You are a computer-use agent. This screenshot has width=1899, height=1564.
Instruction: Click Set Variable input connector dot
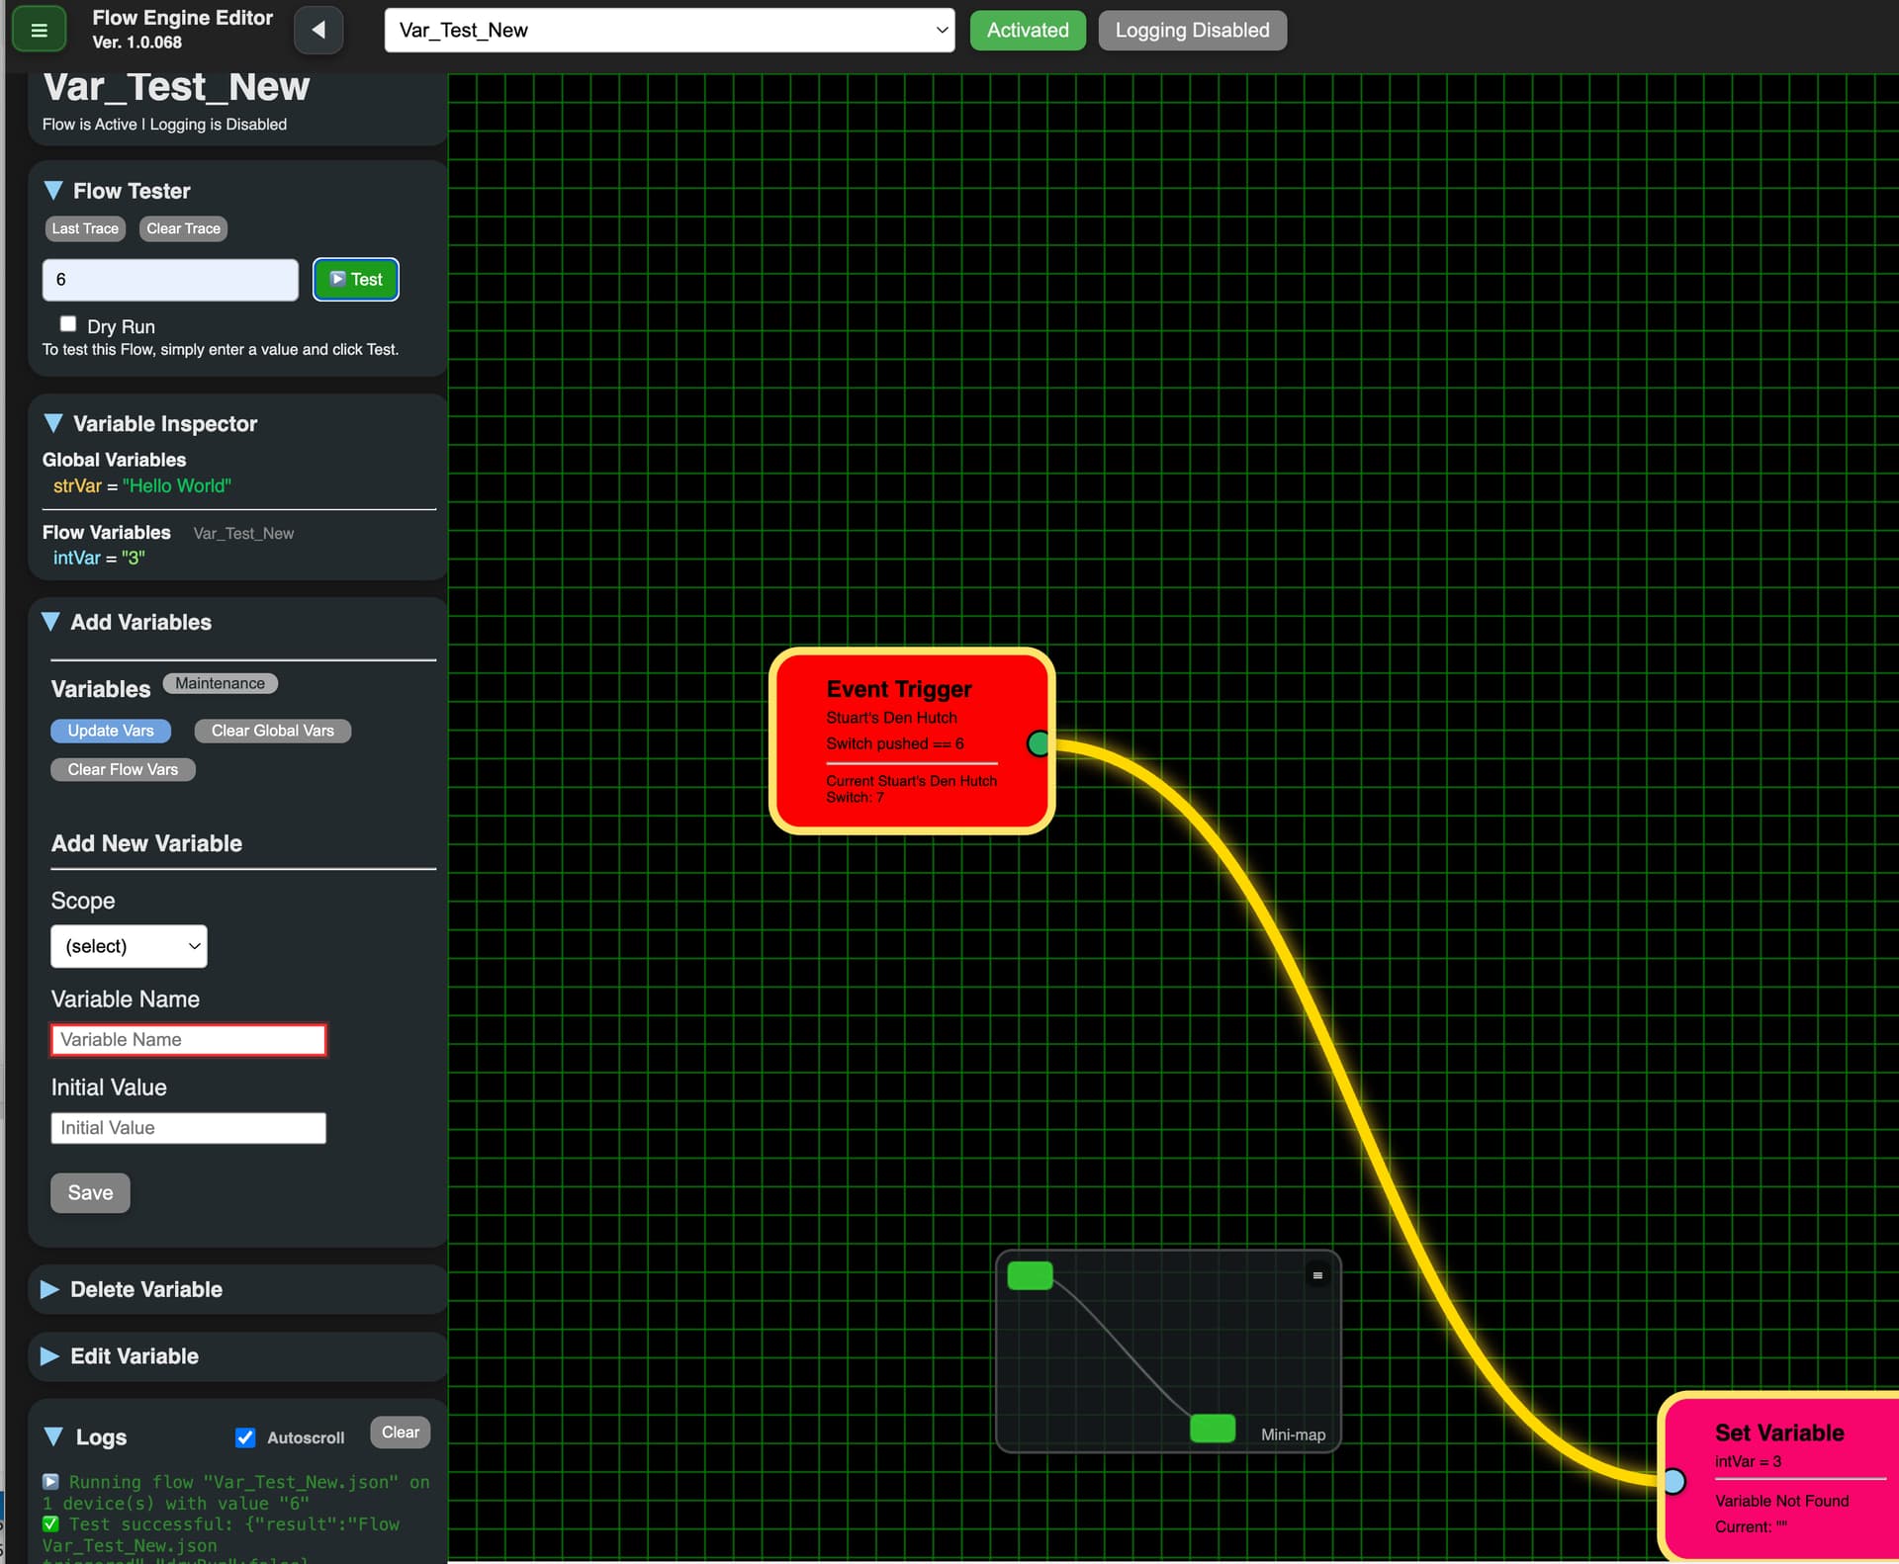(x=1673, y=1481)
